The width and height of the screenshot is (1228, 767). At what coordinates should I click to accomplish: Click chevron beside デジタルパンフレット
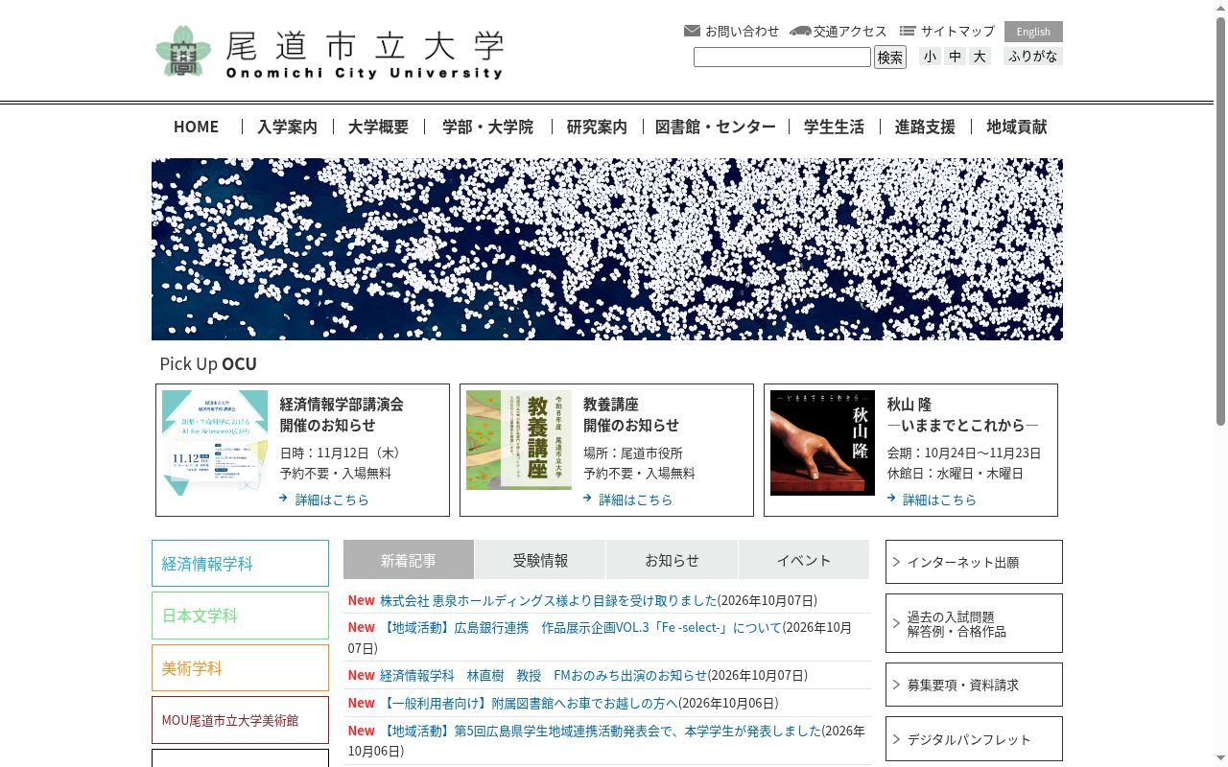pos(896,739)
